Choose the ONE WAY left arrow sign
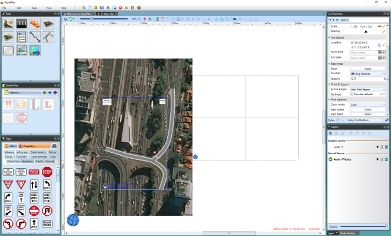 (34, 198)
